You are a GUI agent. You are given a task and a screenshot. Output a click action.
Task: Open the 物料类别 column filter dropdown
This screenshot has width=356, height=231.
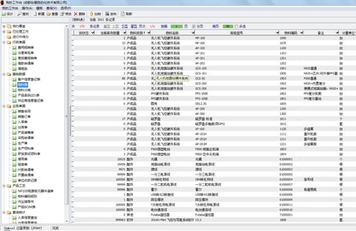click(x=148, y=33)
